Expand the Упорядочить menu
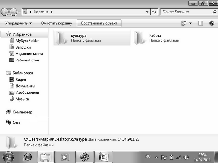The width and height of the screenshot is (218, 163). 19,23
